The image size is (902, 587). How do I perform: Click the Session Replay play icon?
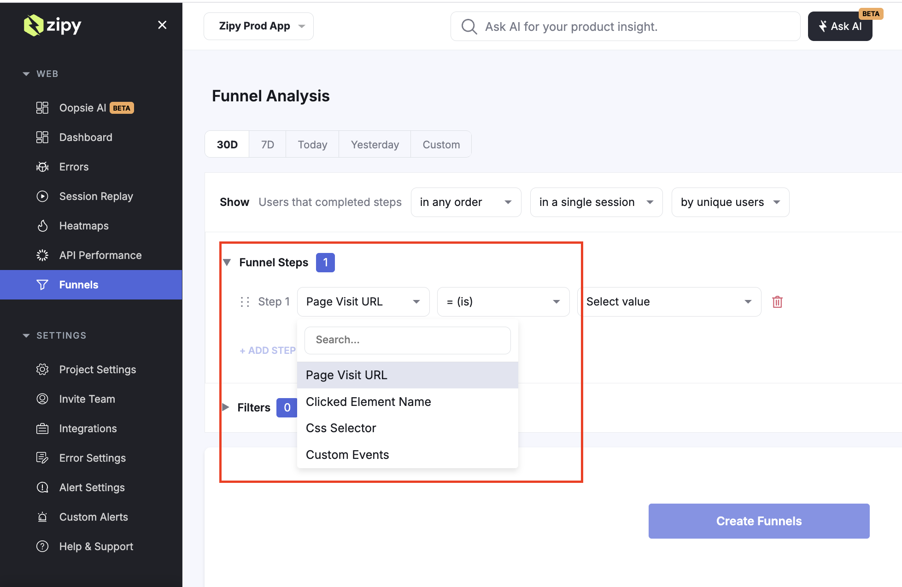click(42, 196)
